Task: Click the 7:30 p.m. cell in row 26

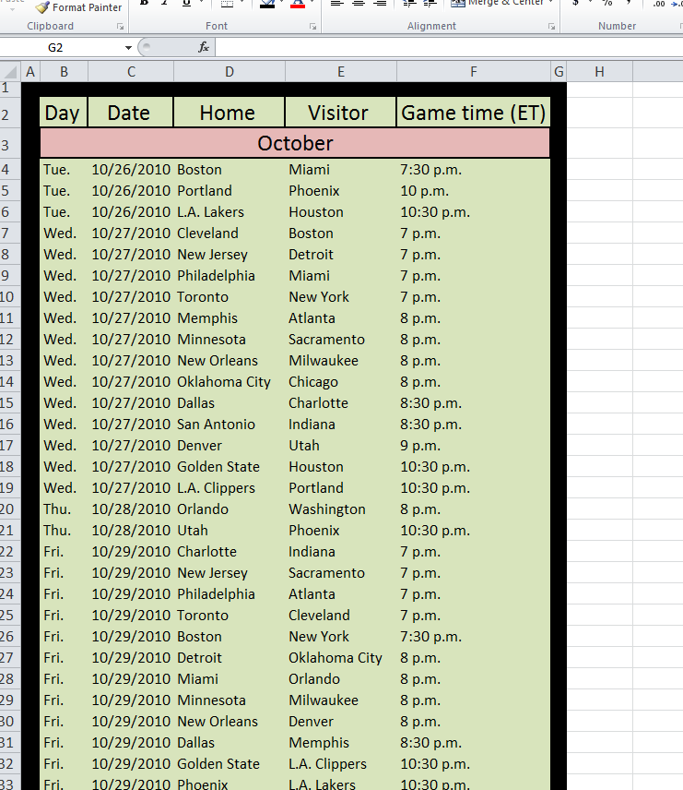Action: click(474, 636)
